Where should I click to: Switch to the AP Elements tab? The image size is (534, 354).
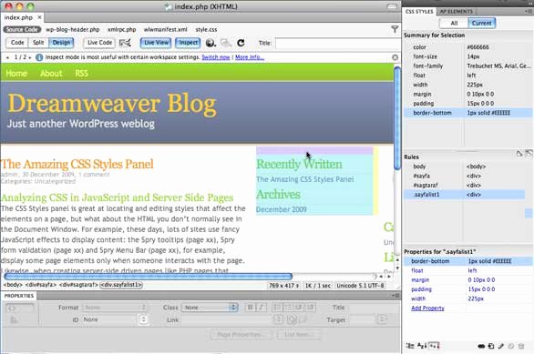tap(456, 12)
